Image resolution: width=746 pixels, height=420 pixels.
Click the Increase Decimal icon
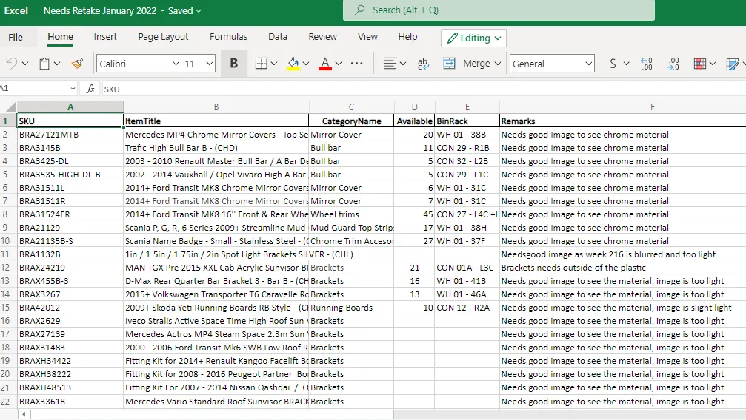pos(647,64)
